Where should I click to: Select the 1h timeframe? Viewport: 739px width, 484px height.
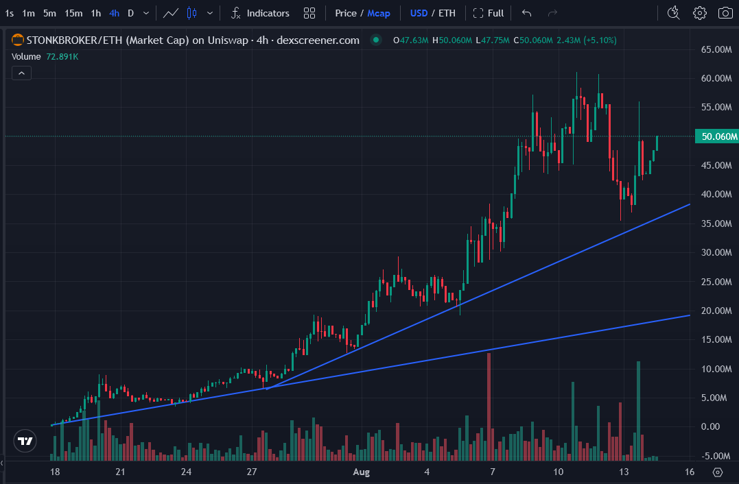pos(95,13)
